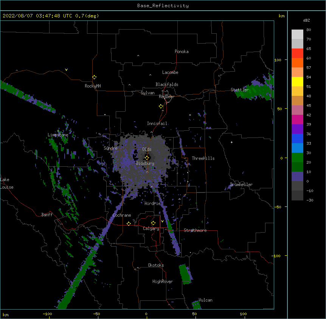Image resolution: width=326 pixels, height=319 pixels.
Task: Click the Vulcan town label
Action: [205, 300]
